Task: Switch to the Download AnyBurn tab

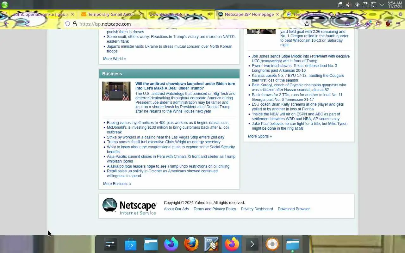Action: 180,14
